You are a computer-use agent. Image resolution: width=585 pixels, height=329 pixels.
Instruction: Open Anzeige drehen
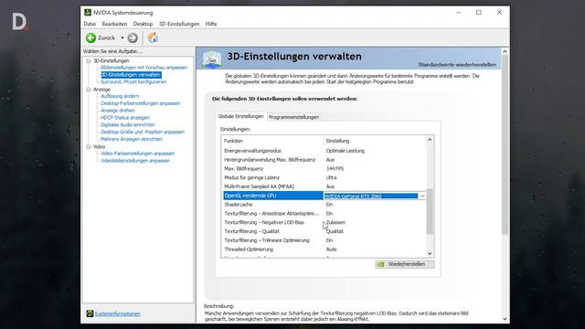coord(118,111)
